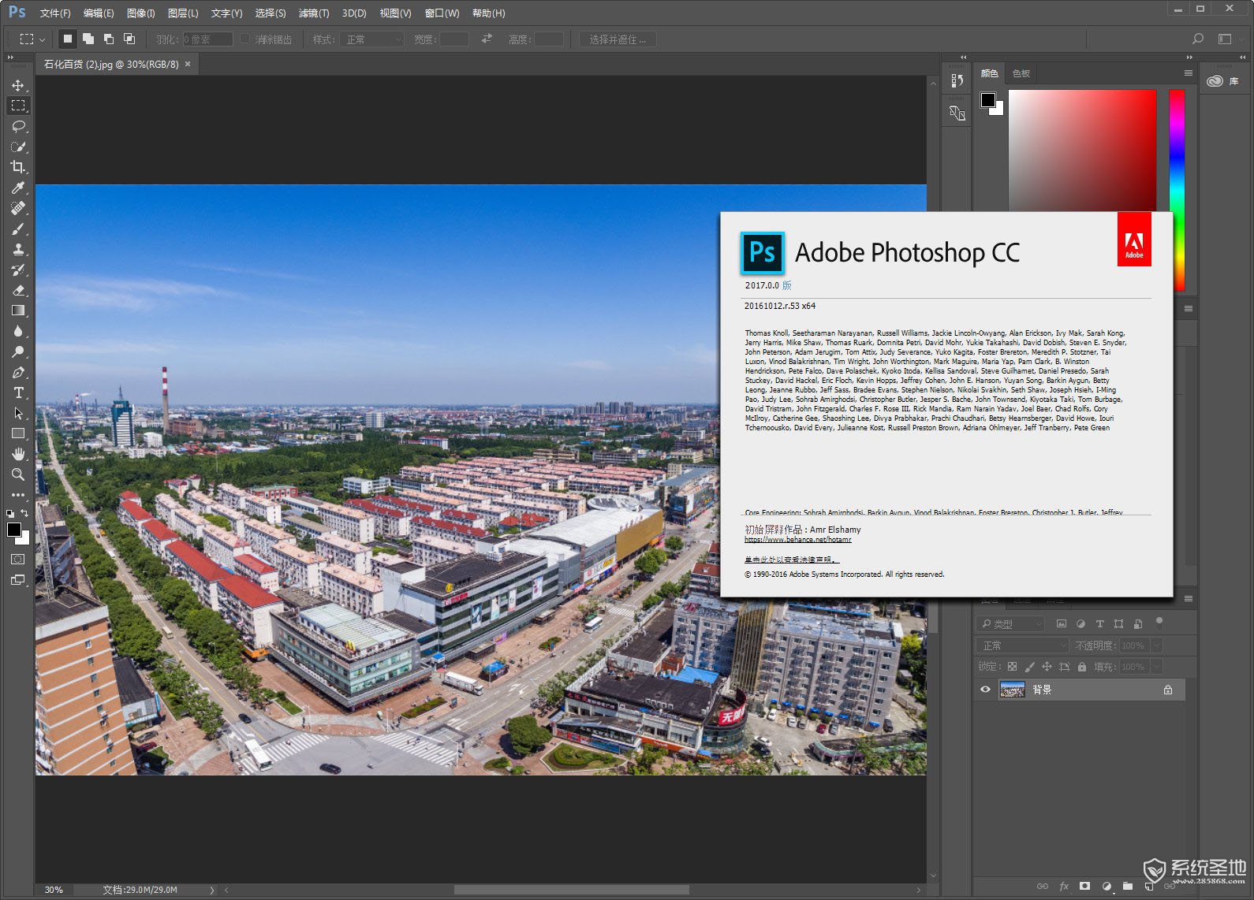
Task: Open the 滤镜(T) menu
Action: tap(314, 13)
